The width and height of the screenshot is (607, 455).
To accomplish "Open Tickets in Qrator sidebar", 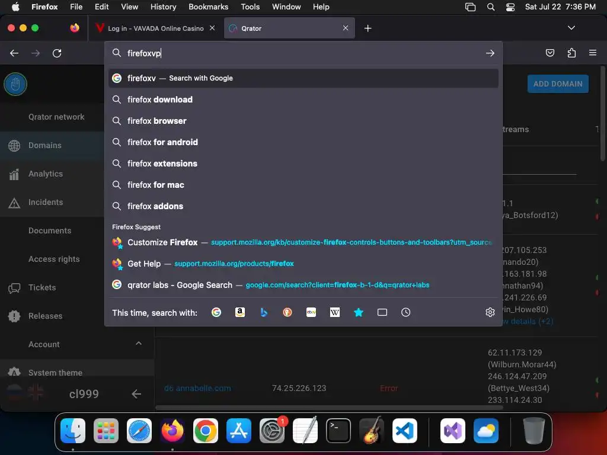I will pyautogui.click(x=52, y=287).
